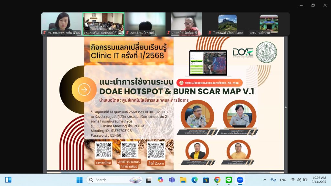
Task: Click the ลิงก์ Zoom QR code
Action: click(156, 150)
